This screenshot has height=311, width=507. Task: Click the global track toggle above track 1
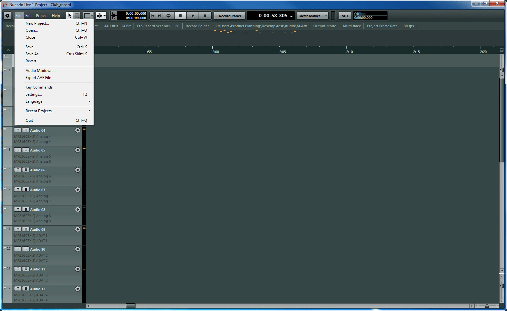click(x=6, y=56)
